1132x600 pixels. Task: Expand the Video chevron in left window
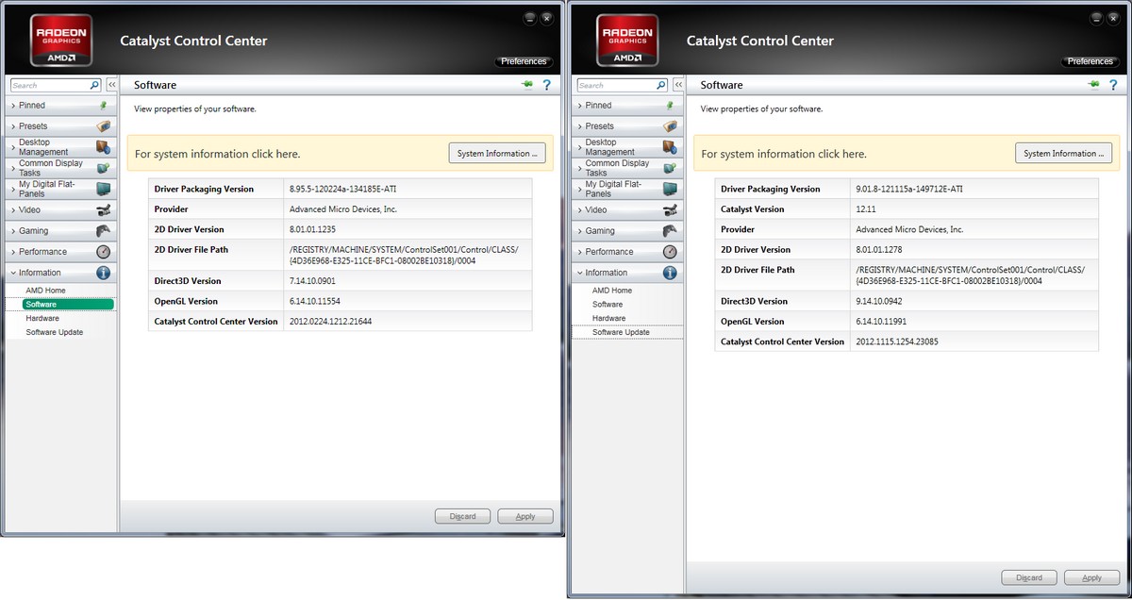tap(13, 209)
